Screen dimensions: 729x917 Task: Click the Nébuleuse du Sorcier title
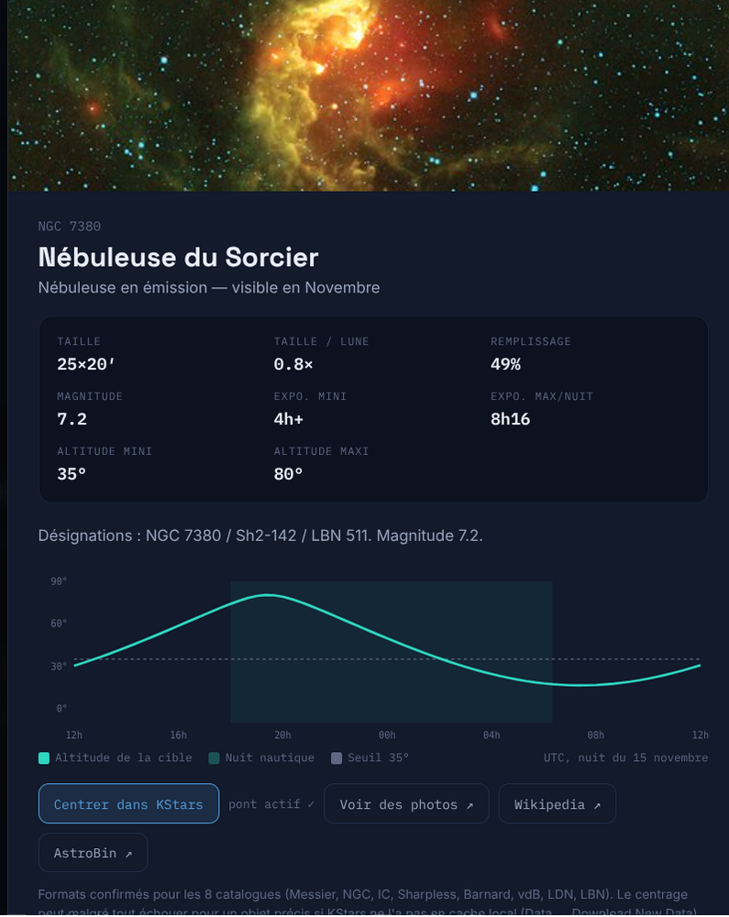178,258
